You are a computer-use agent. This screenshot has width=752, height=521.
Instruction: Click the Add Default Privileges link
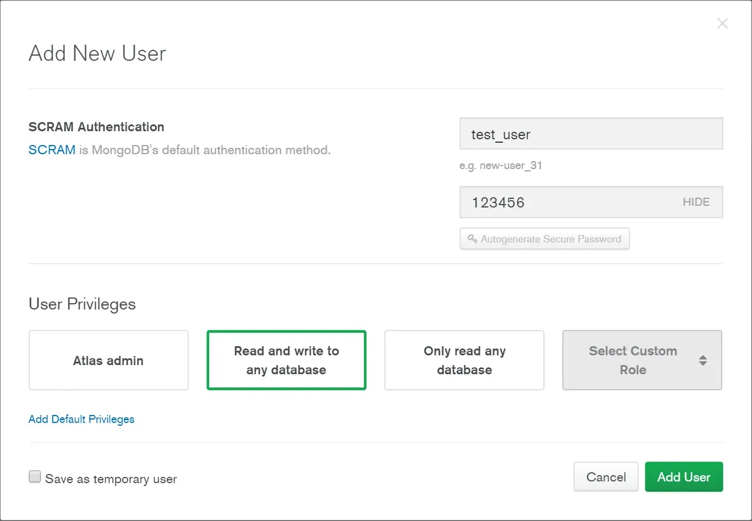(81, 419)
